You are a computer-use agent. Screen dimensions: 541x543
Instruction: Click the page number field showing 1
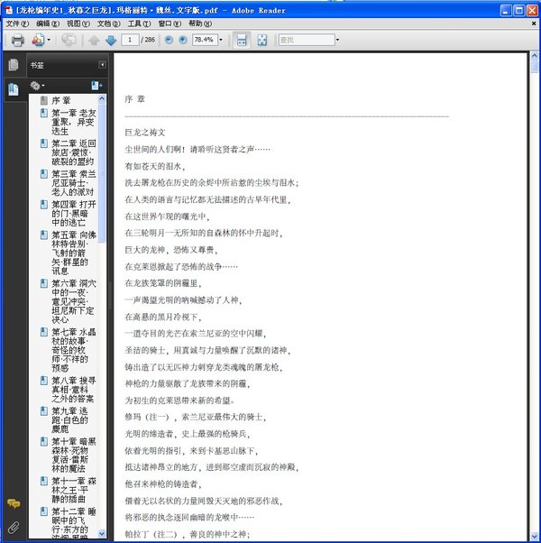pyautogui.click(x=130, y=40)
